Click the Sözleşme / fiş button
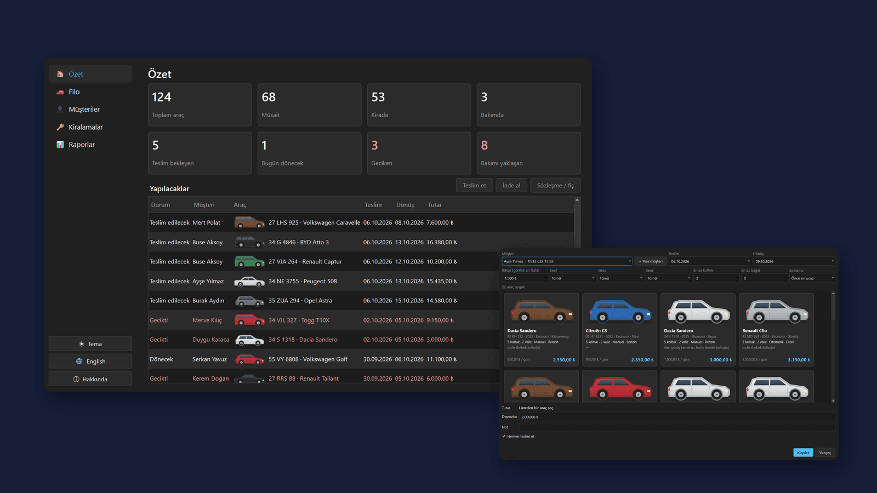Viewport: 877px width, 493px height. pos(555,185)
